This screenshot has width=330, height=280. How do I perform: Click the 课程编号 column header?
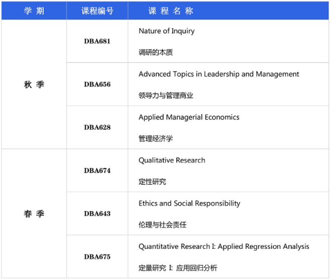tap(97, 11)
